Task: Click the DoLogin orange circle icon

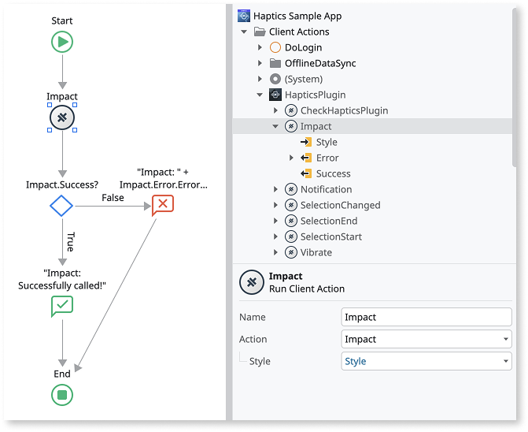Action: (x=275, y=47)
